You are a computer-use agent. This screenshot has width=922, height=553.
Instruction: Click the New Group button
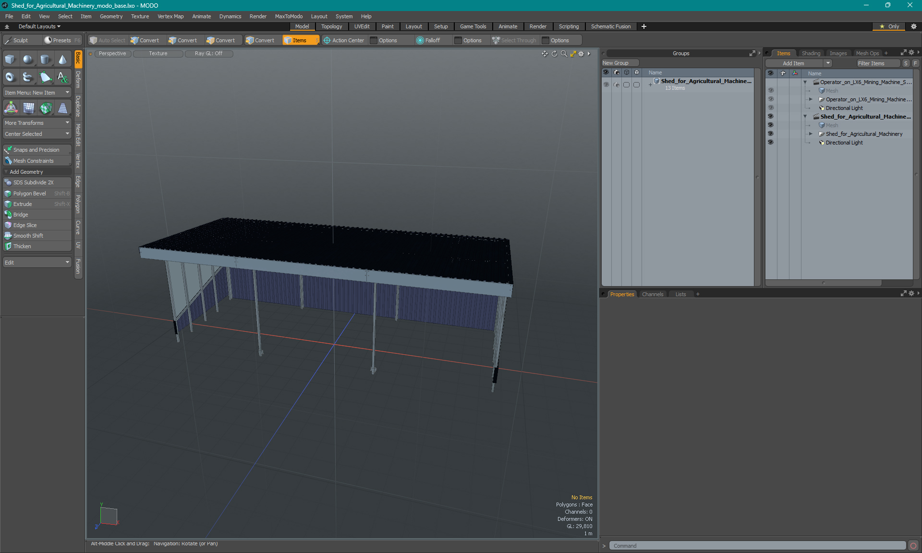click(x=619, y=63)
